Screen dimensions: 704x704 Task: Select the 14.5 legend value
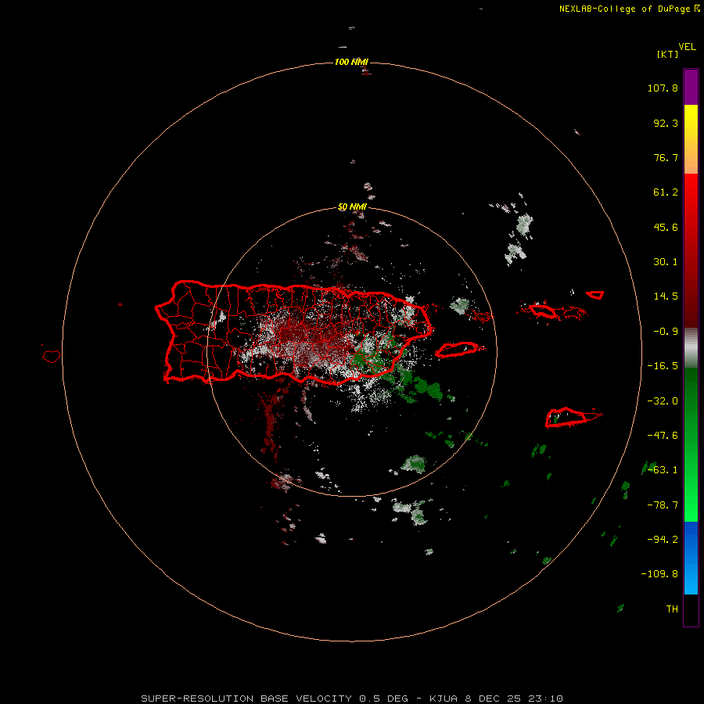point(666,296)
